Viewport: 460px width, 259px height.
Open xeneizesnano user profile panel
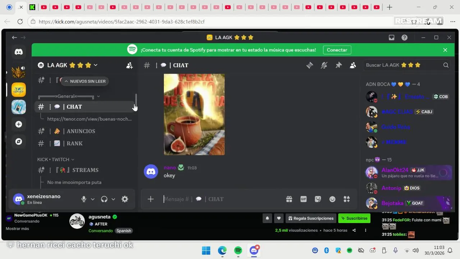44,199
